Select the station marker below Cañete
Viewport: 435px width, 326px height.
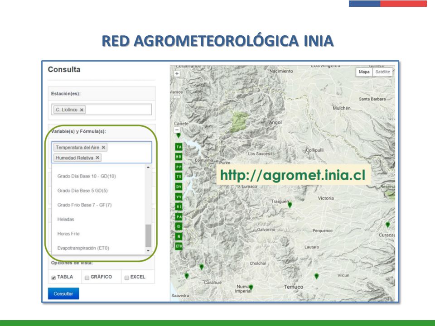click(x=179, y=135)
